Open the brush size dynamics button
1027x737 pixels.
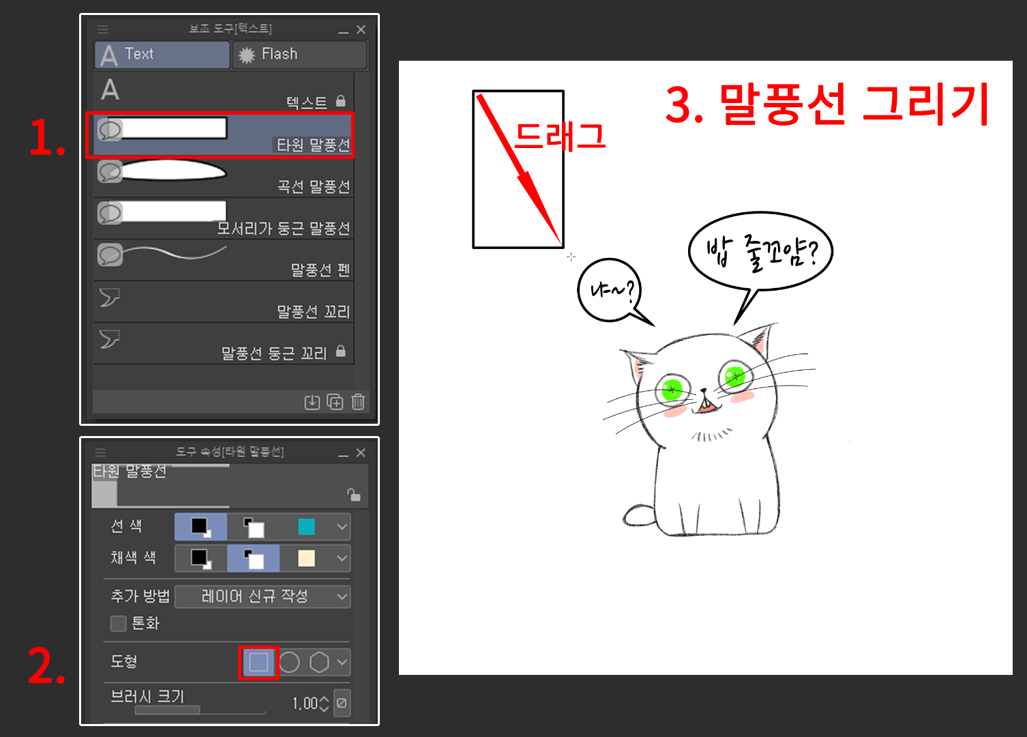[x=342, y=704]
